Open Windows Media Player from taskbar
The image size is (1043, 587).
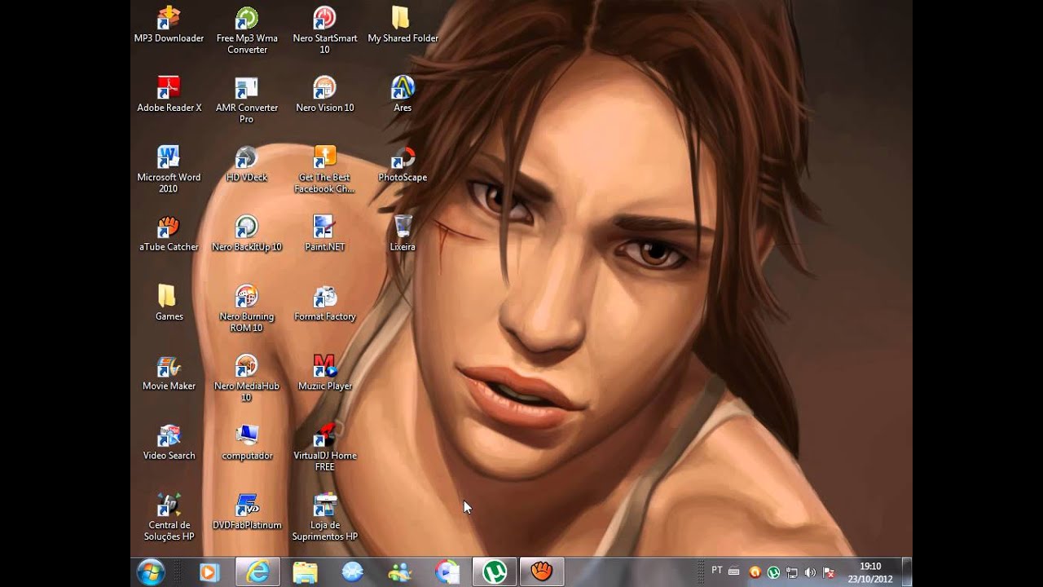pos(209,572)
